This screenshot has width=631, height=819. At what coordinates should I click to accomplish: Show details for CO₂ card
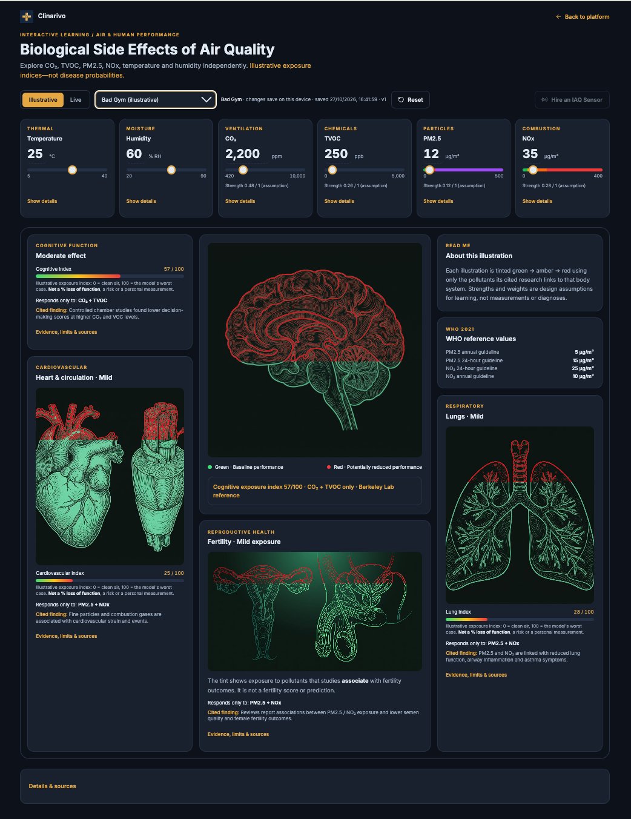click(240, 201)
